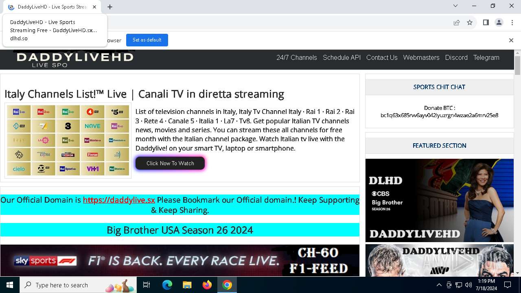Open the volume control in system tray
This screenshot has width=521, height=293.
point(468,285)
